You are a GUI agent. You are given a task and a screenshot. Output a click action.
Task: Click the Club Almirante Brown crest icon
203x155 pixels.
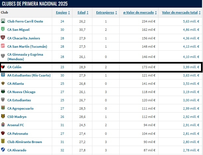(x=3, y=142)
